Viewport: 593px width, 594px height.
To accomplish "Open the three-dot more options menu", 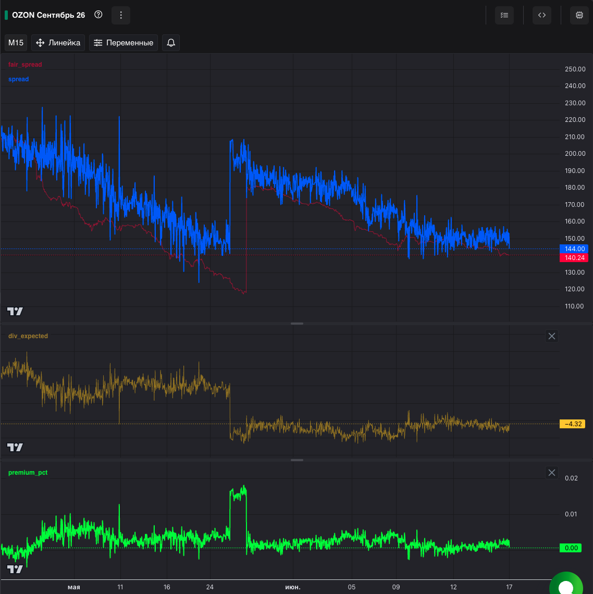I will [121, 15].
